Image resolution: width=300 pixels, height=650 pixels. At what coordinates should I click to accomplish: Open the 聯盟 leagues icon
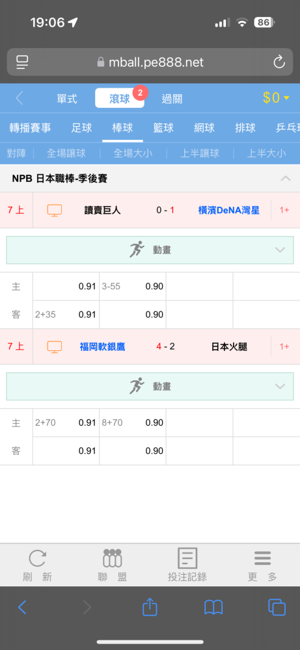tap(113, 558)
